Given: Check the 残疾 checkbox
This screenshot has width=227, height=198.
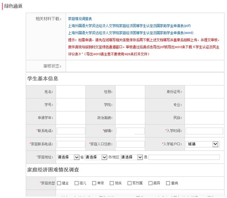Looking at the screenshot, I should [x=112, y=183].
